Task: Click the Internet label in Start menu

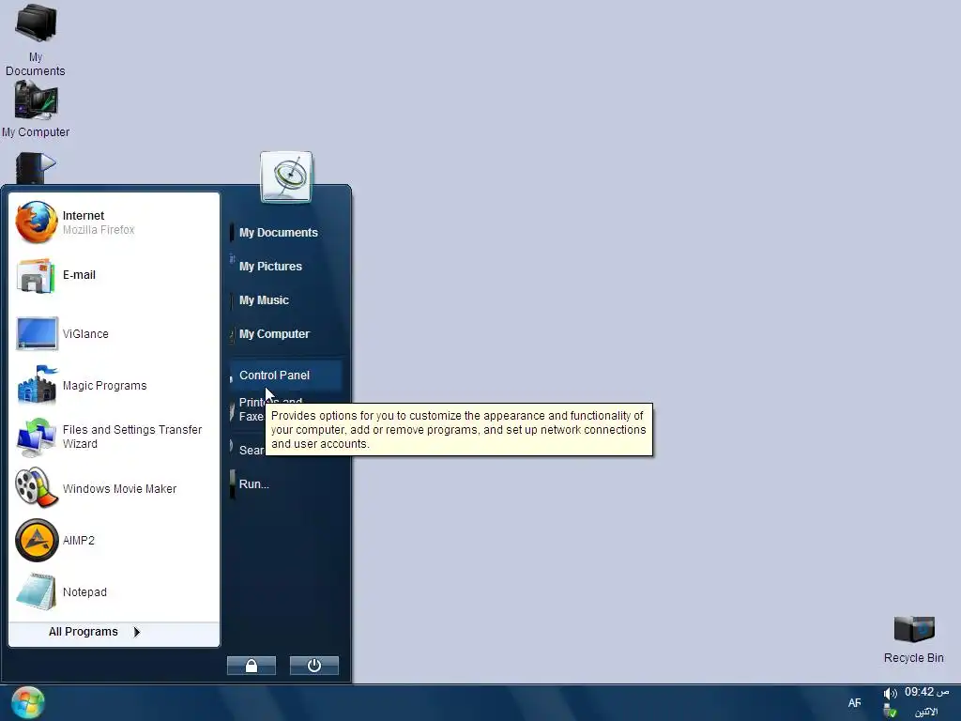Action: pyautogui.click(x=84, y=216)
